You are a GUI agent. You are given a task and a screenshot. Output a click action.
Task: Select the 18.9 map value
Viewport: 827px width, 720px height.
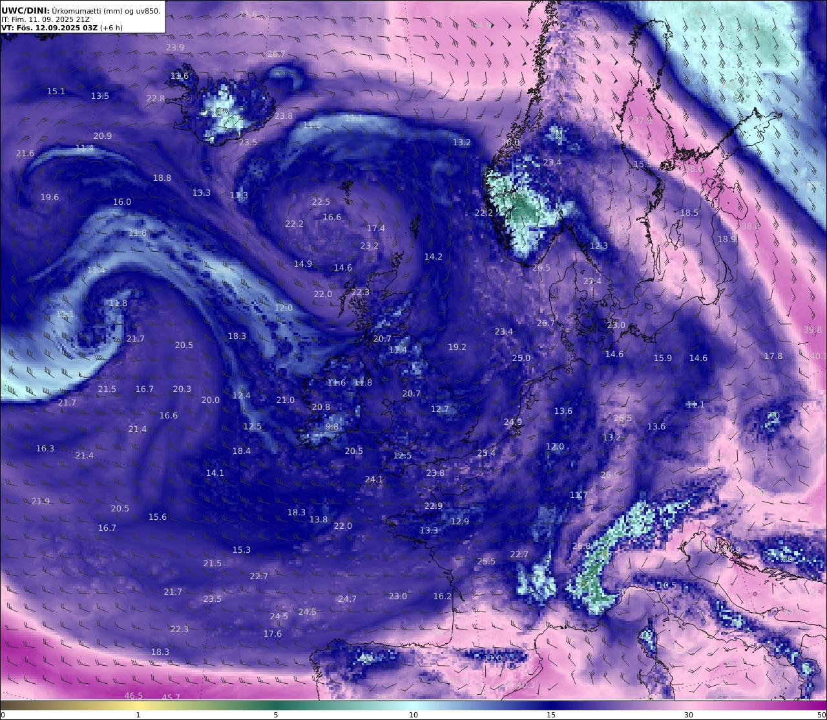(x=727, y=240)
